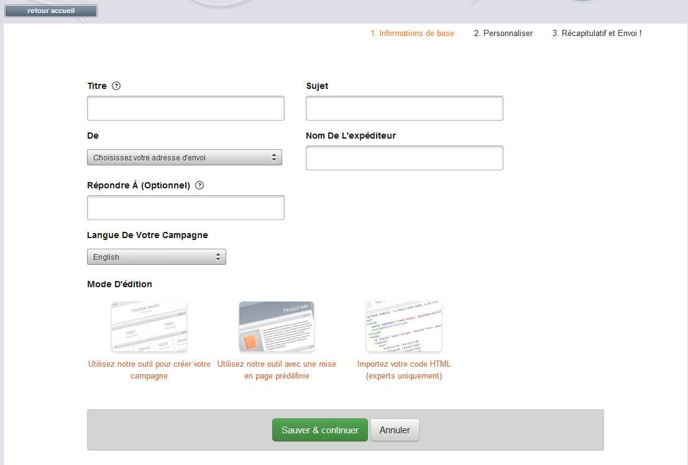The image size is (688, 465).
Task: Open the sender address dropdown
Action: (185, 157)
